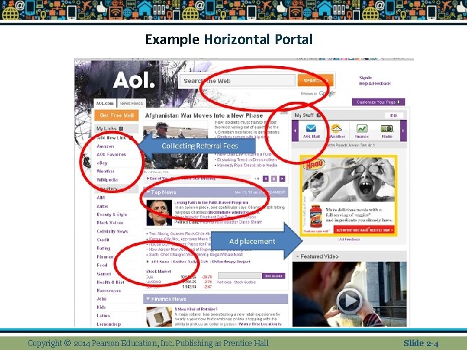
Task: Open the Weather link in My Links
Action: click(x=106, y=171)
